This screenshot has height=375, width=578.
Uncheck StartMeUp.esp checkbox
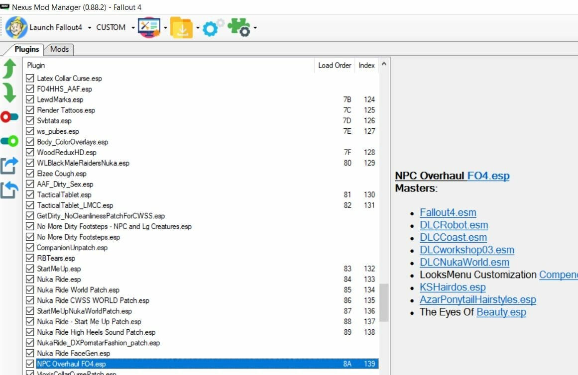[30, 269]
